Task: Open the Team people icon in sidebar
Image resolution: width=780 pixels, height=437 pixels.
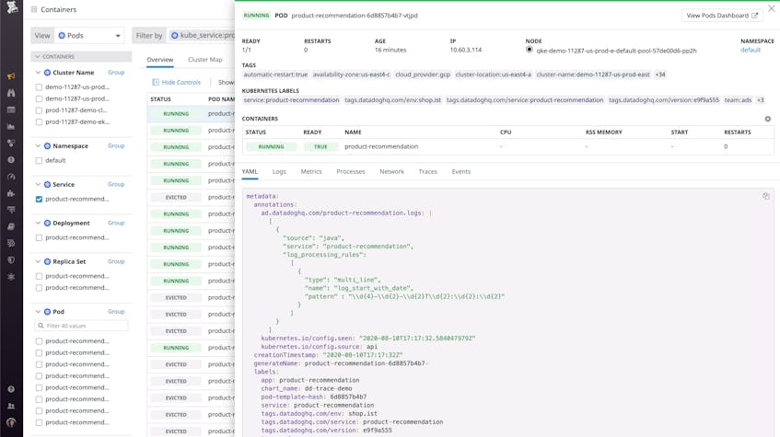Action: [11, 406]
